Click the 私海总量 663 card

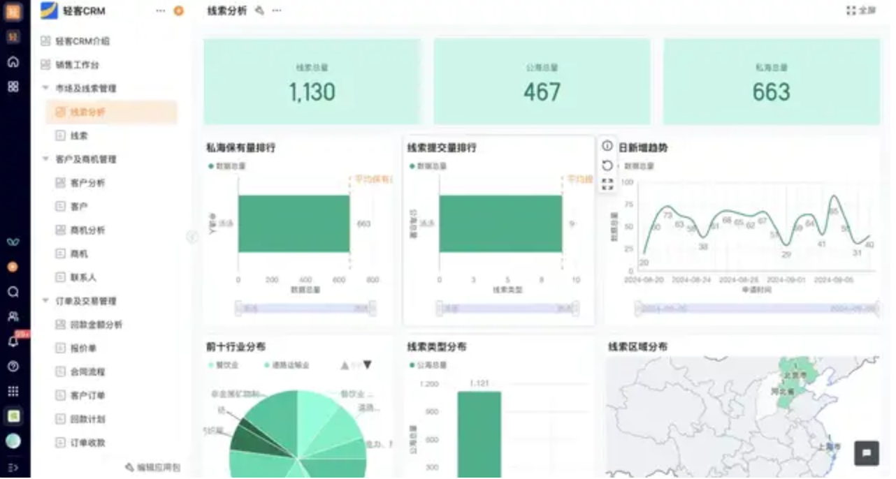click(772, 82)
